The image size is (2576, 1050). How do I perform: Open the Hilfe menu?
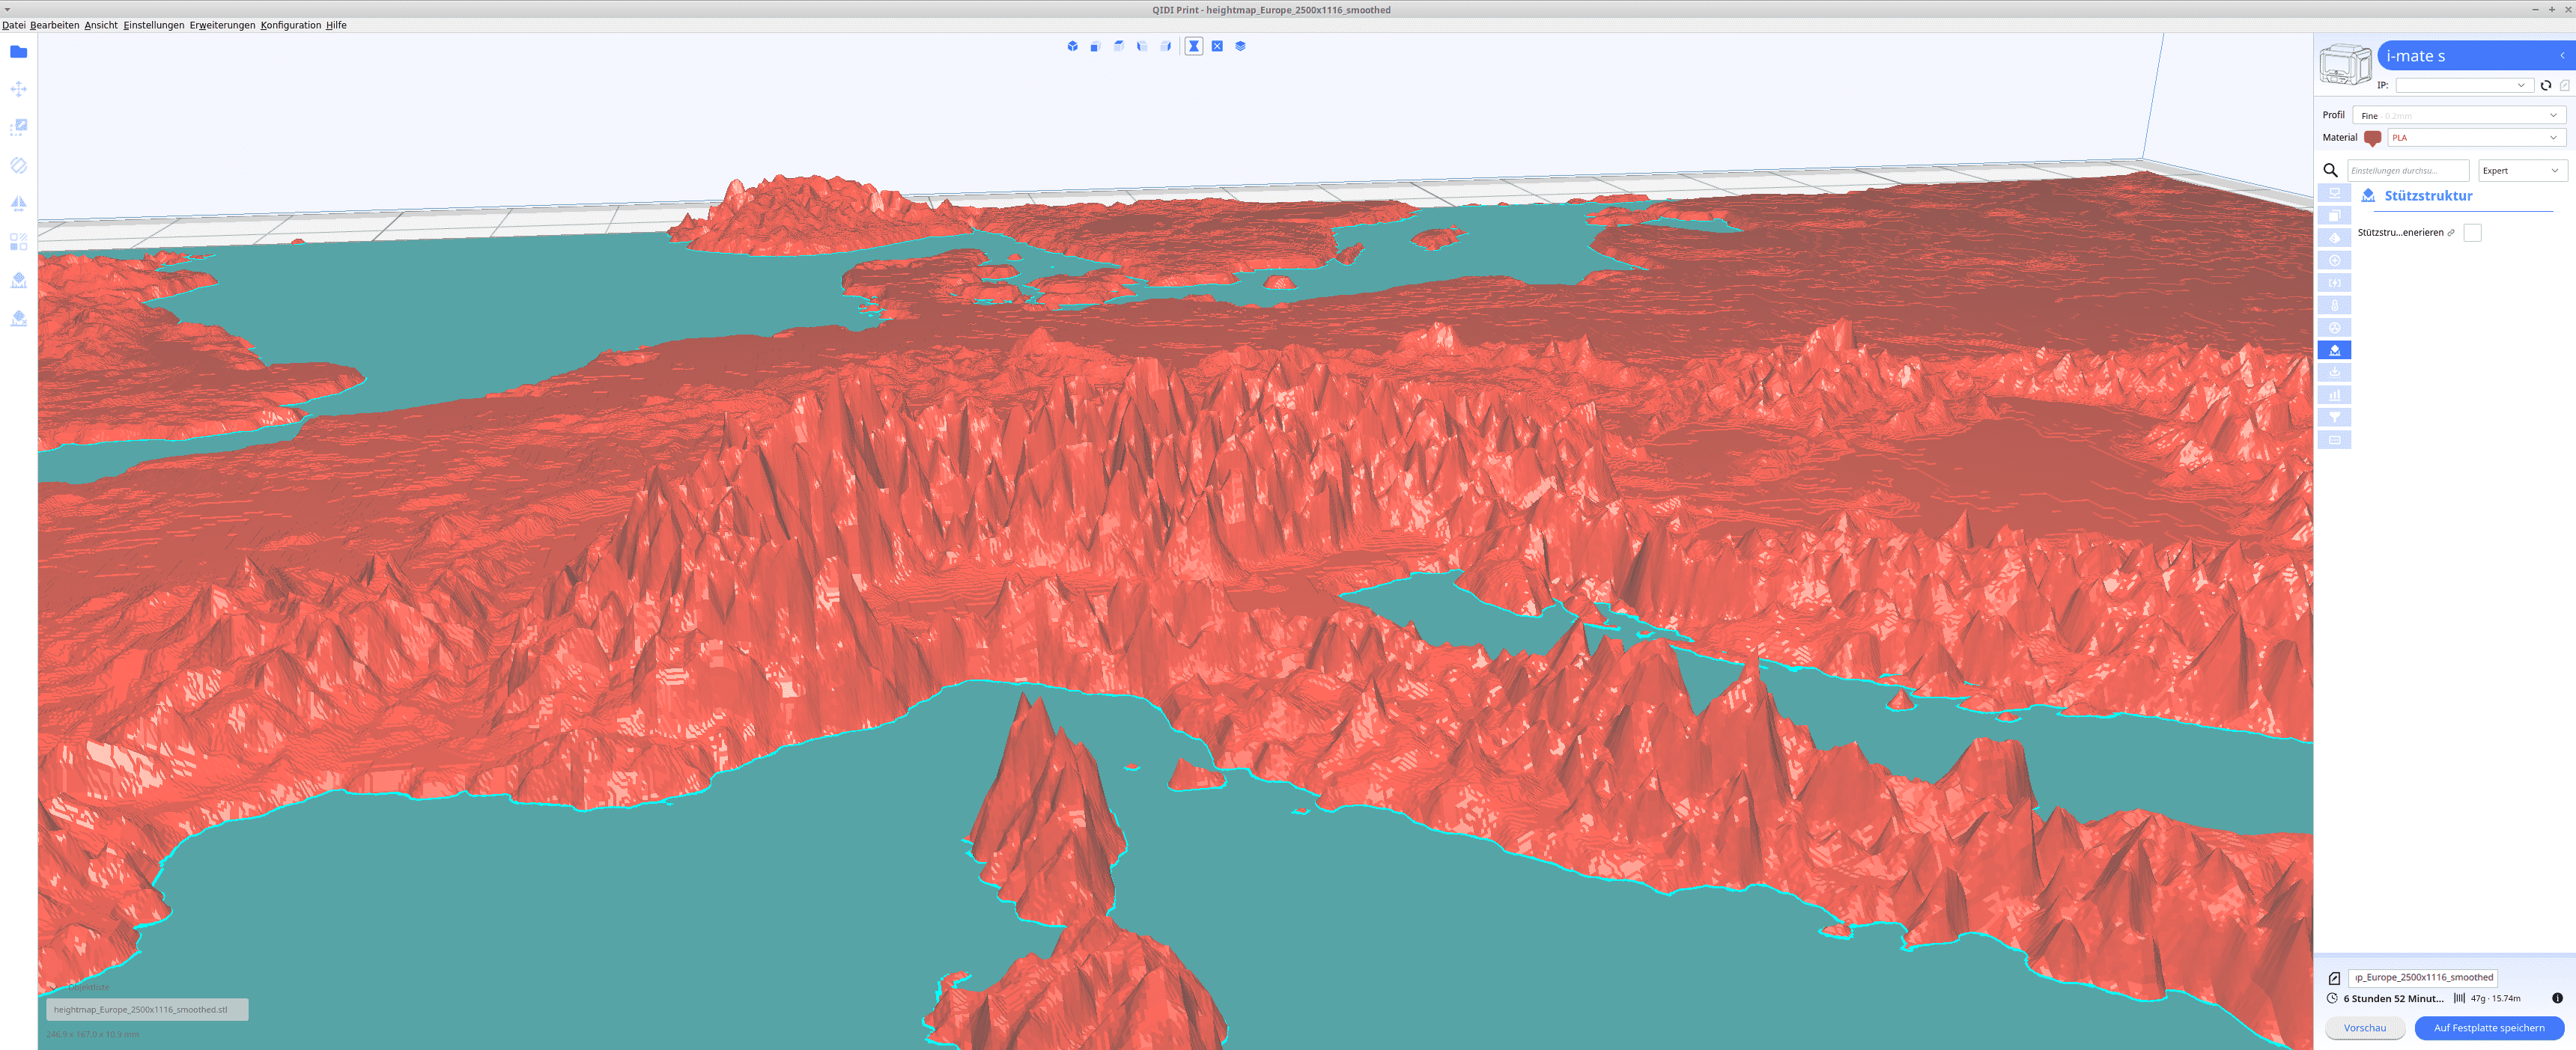[x=336, y=25]
